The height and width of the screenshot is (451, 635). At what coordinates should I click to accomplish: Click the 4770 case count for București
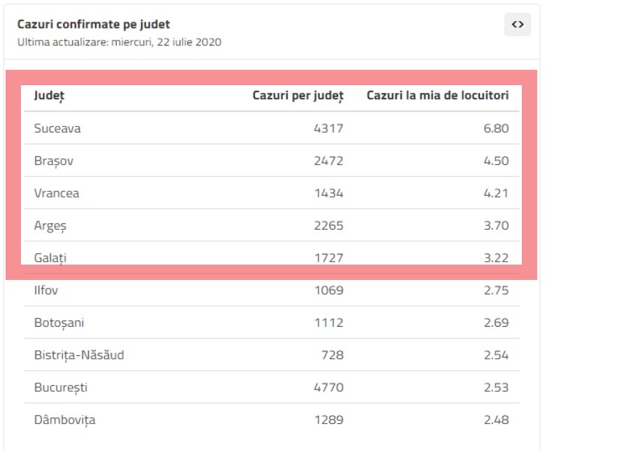pyautogui.click(x=329, y=387)
